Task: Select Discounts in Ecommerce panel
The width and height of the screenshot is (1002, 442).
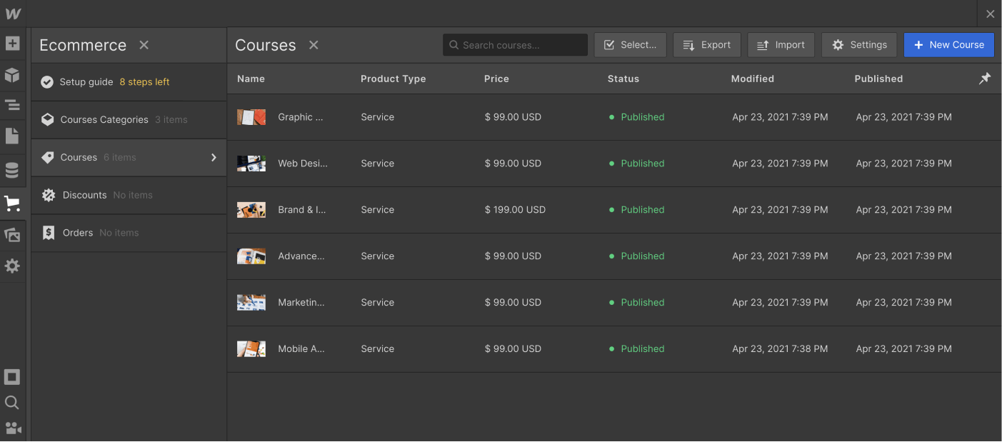Action: click(x=129, y=195)
